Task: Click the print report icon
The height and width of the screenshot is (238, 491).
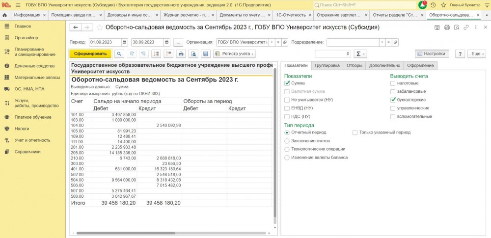Action: point(181,53)
